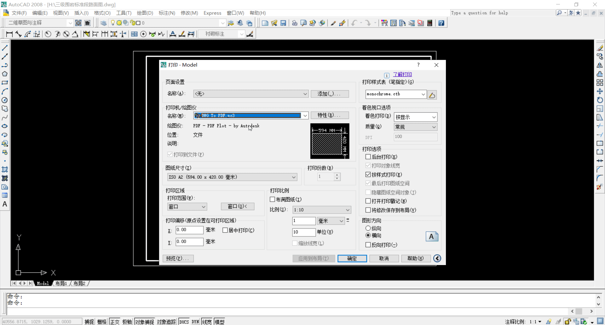
Task: Click the Undo arrow icon
Action: (x=354, y=23)
